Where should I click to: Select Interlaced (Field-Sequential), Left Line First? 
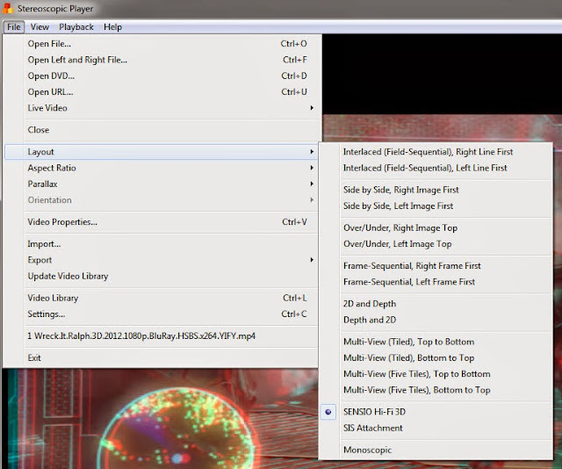click(x=436, y=168)
